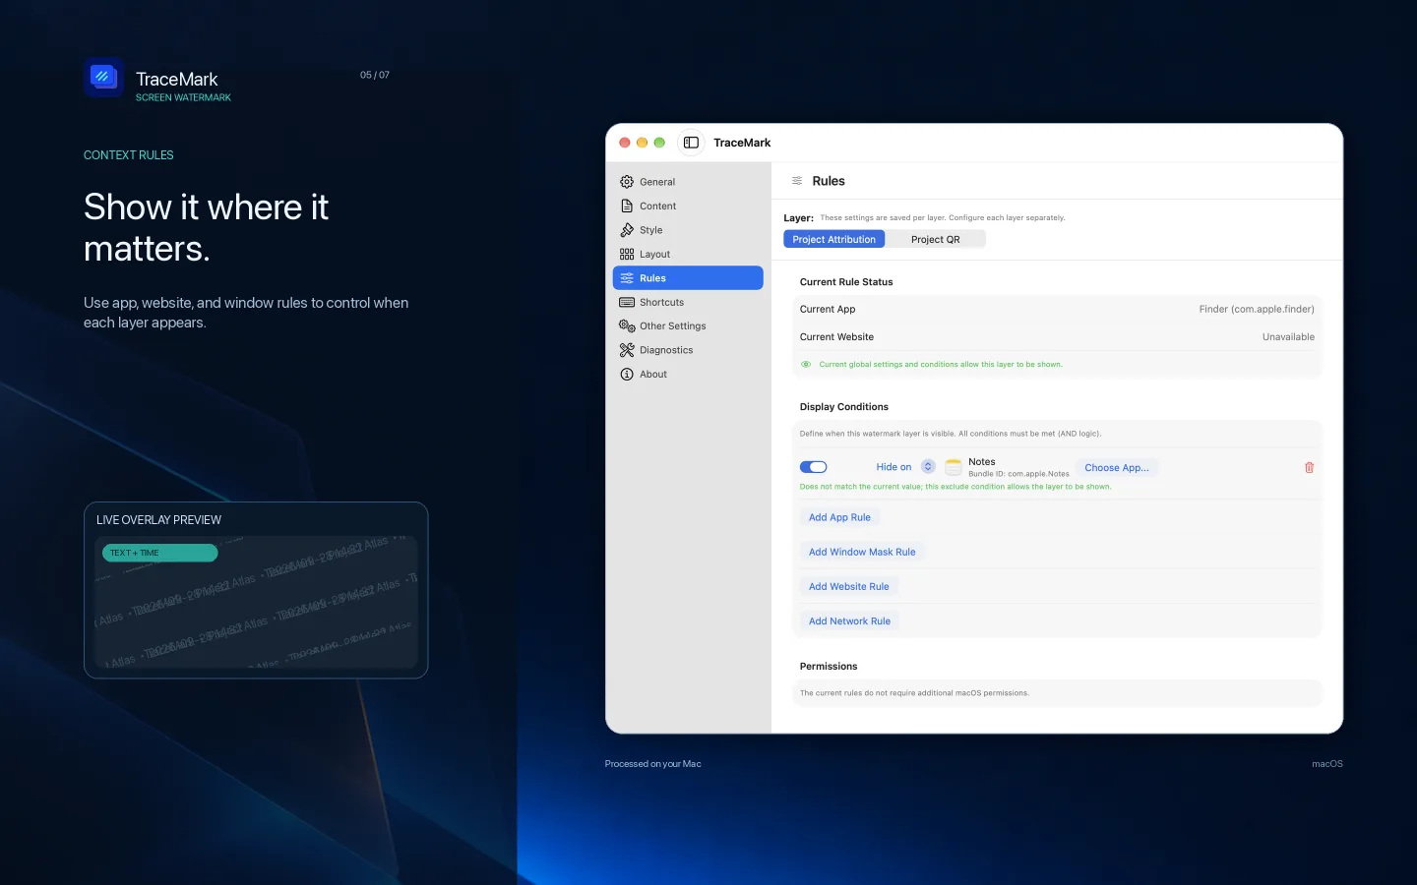The image size is (1417, 885).
Task: Click the Other Settings gears icon
Action: pyautogui.click(x=627, y=326)
